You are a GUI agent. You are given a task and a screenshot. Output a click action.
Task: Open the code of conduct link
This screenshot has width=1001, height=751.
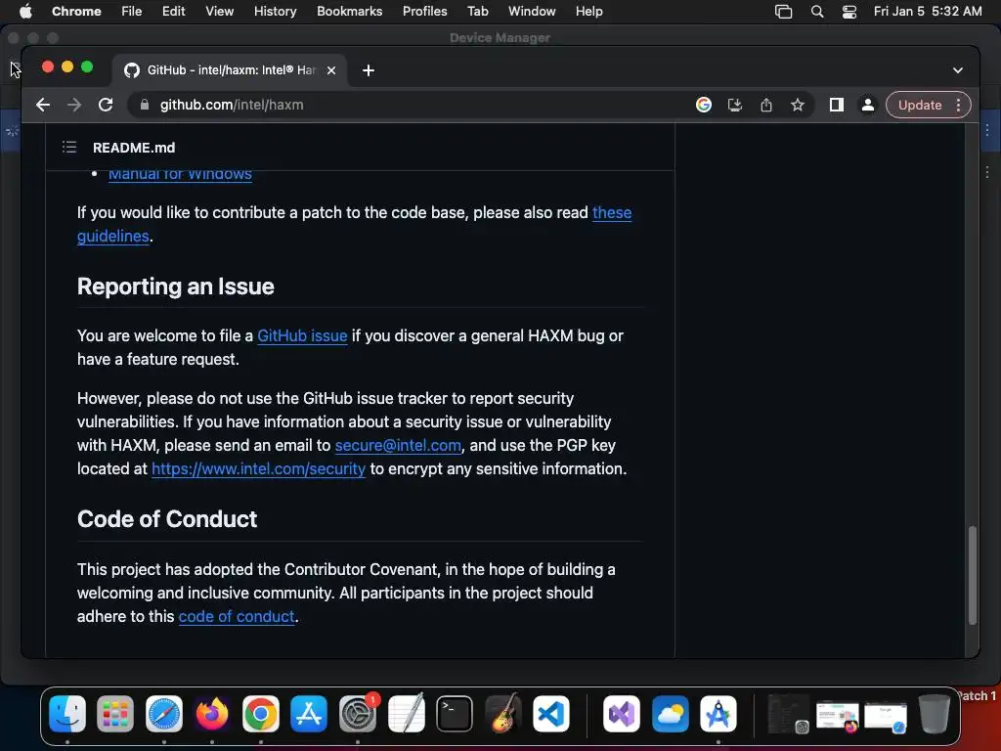(237, 616)
